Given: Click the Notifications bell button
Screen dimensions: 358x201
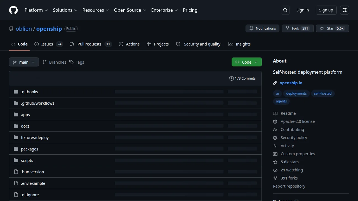Looking at the screenshot, I should [262, 28].
